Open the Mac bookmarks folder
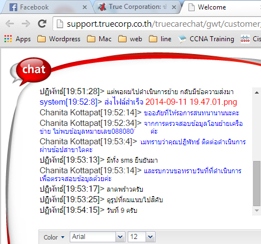 [99, 39]
